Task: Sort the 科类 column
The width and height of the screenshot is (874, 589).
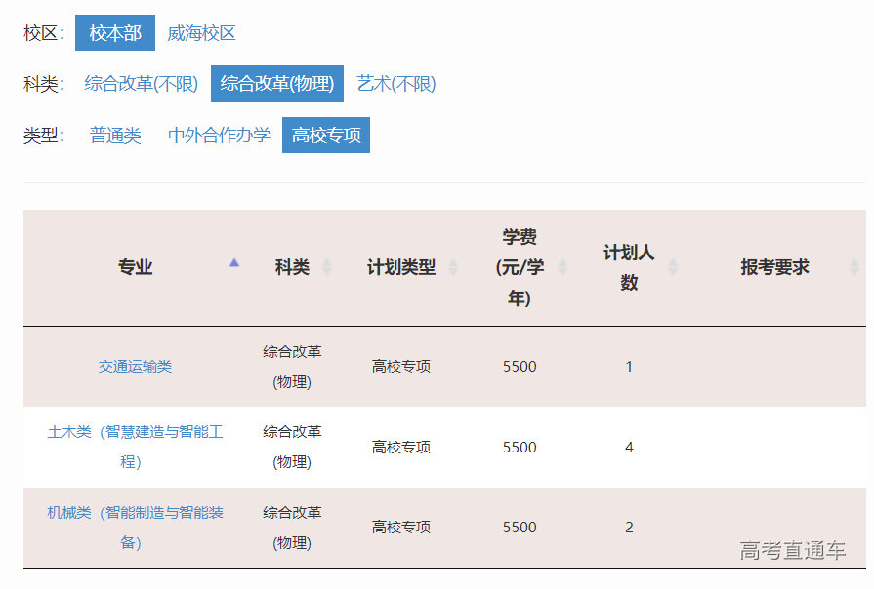Action: coord(328,265)
